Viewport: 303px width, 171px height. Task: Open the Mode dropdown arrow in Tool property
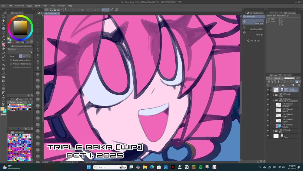tap(30, 56)
